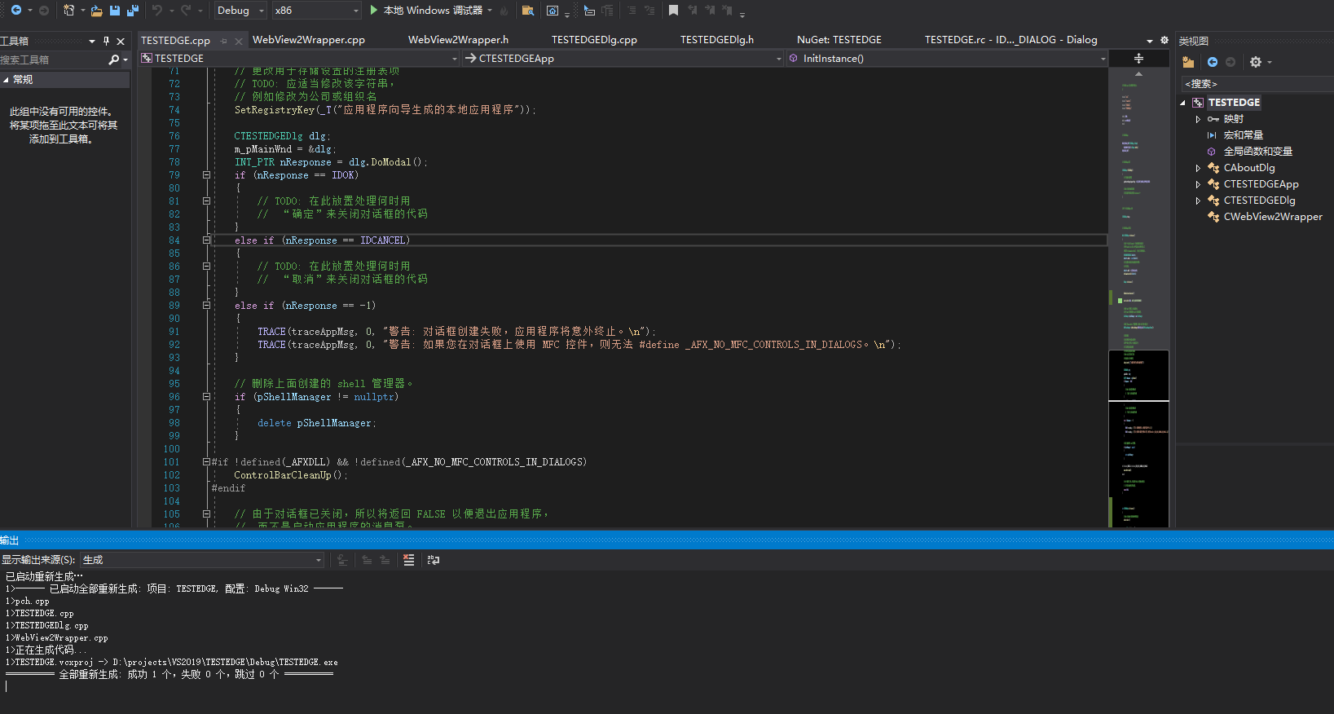
Task: Click the Navigate Backward arrow in main toolbar
Action: pos(15,10)
